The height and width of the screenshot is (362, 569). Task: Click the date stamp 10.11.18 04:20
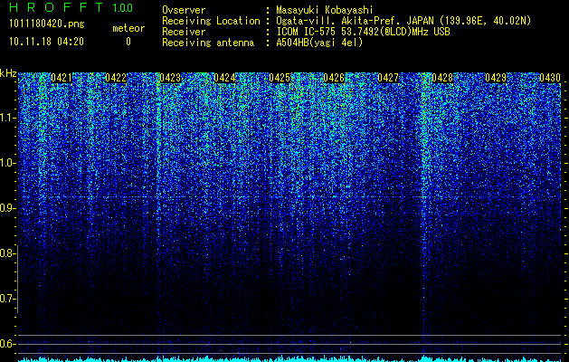pos(46,42)
